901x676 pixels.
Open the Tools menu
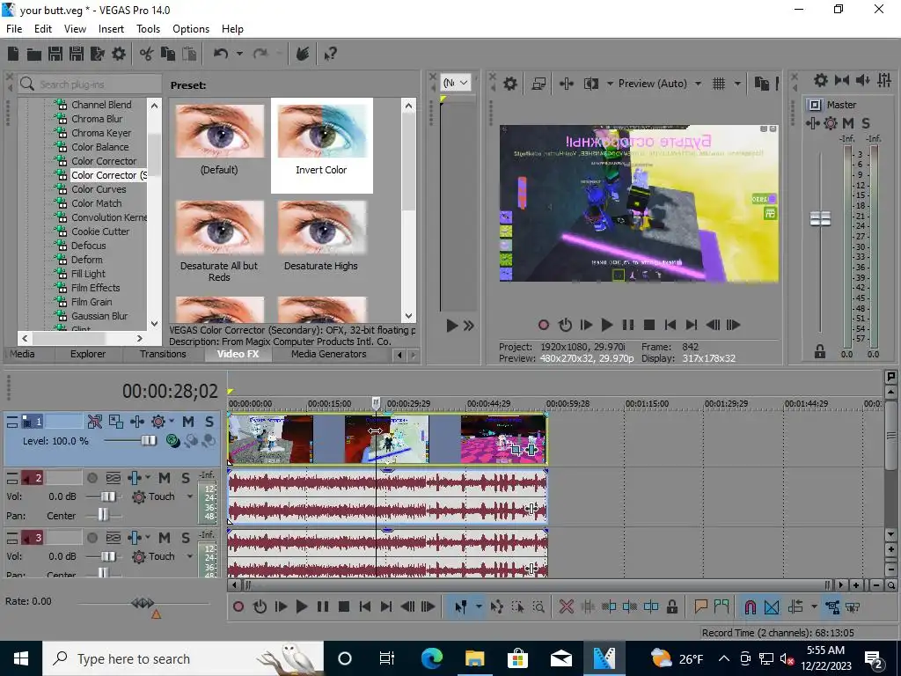click(148, 29)
